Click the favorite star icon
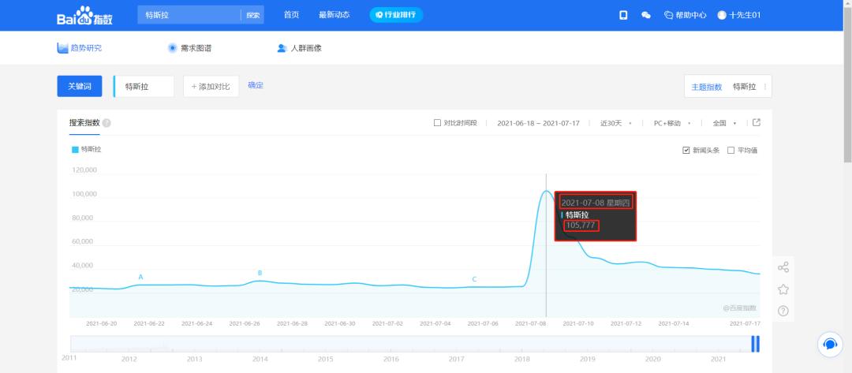The image size is (852, 373). [x=783, y=289]
